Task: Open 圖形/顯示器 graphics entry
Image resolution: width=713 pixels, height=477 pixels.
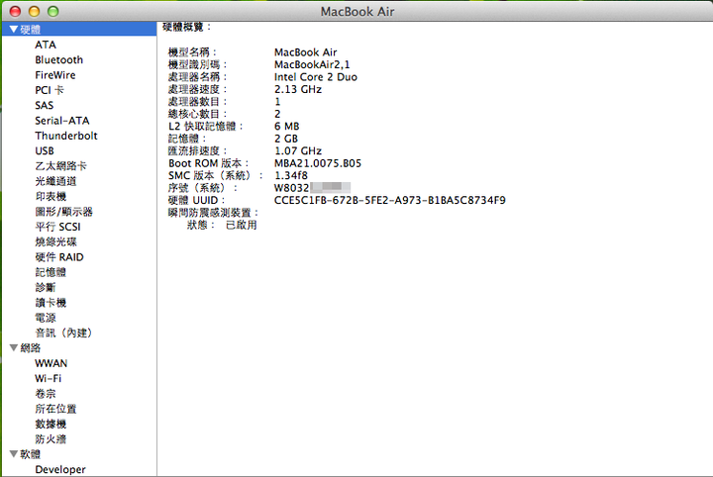Action: pos(64,212)
